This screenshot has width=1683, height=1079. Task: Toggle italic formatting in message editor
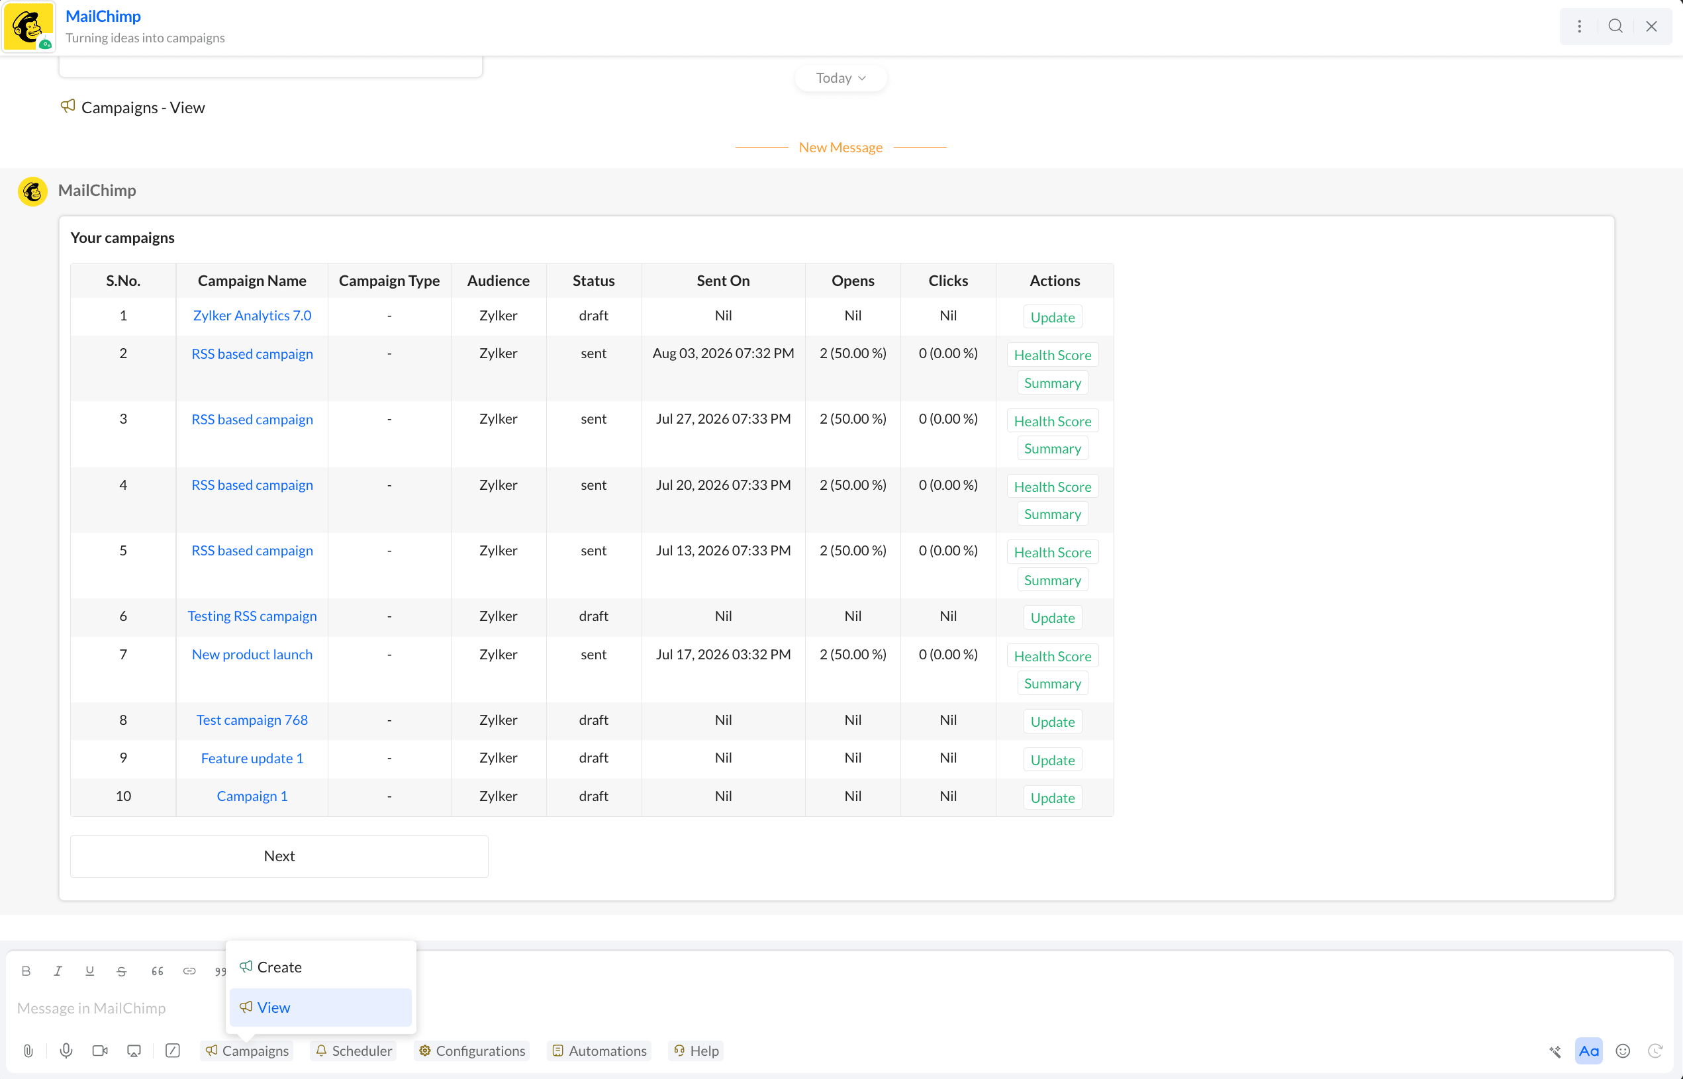coord(58,970)
